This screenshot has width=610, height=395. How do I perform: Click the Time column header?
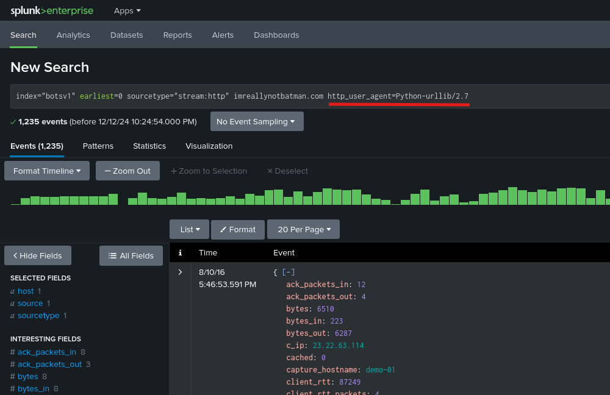click(x=208, y=253)
